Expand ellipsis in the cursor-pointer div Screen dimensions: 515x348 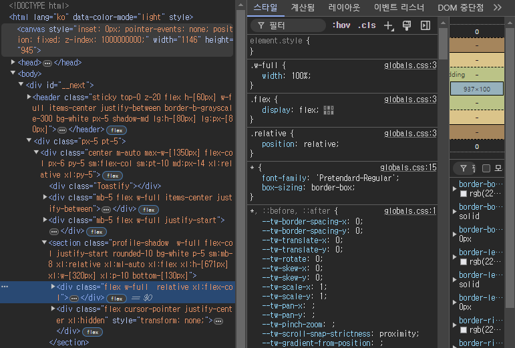click(218, 321)
